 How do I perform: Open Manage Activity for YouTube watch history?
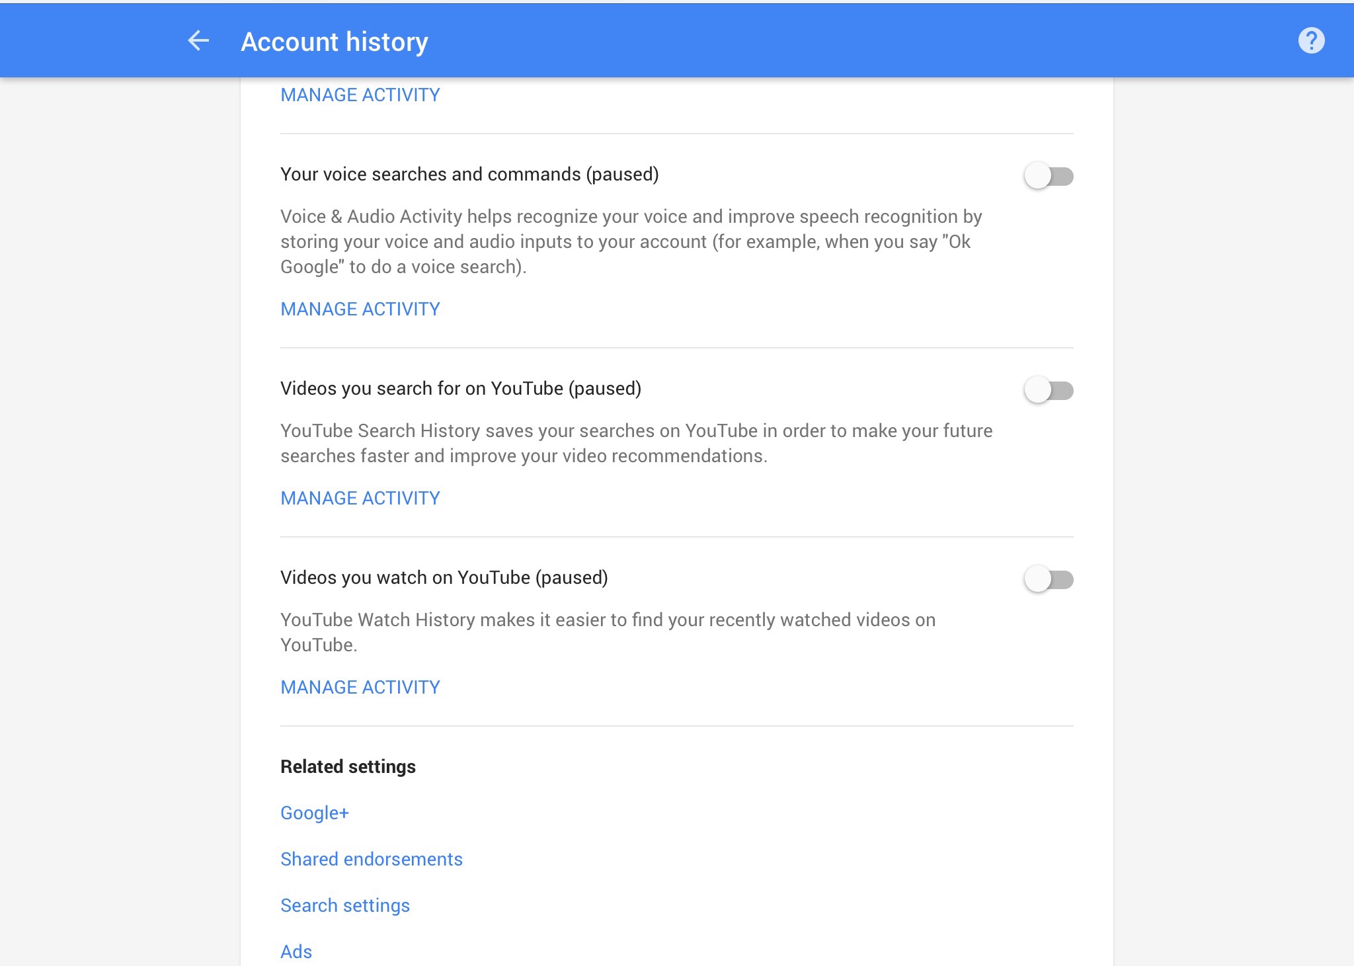[360, 688]
